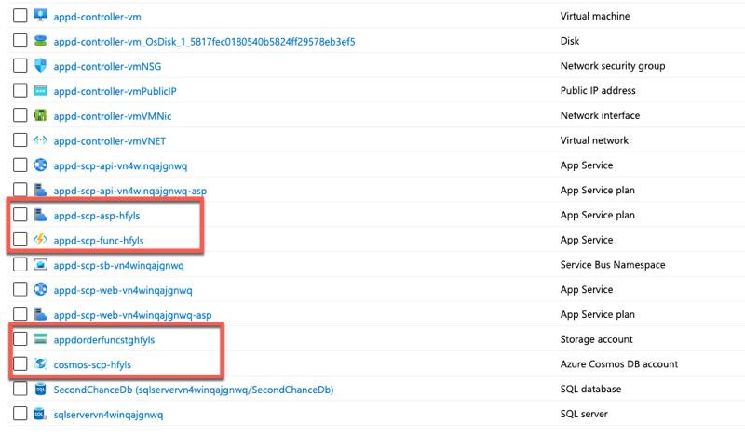
Task: Click the 'Network security group' type text
Action: click(613, 66)
